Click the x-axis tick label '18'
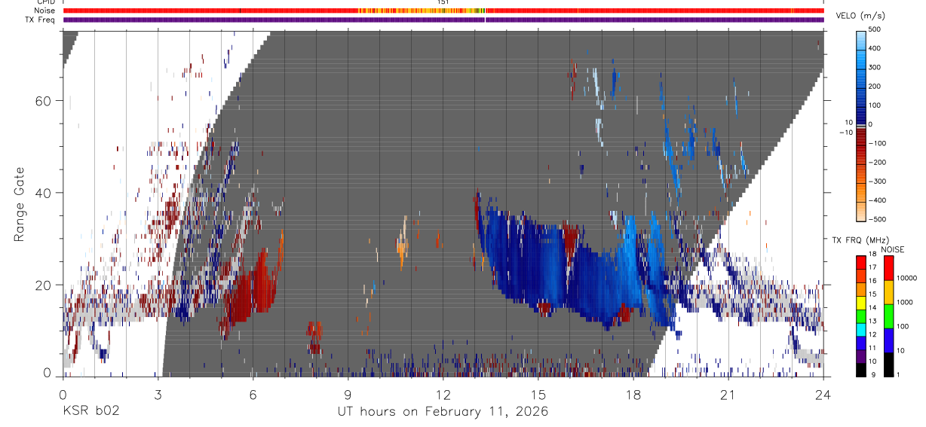Screen dimensions: 926x427 click(633, 394)
